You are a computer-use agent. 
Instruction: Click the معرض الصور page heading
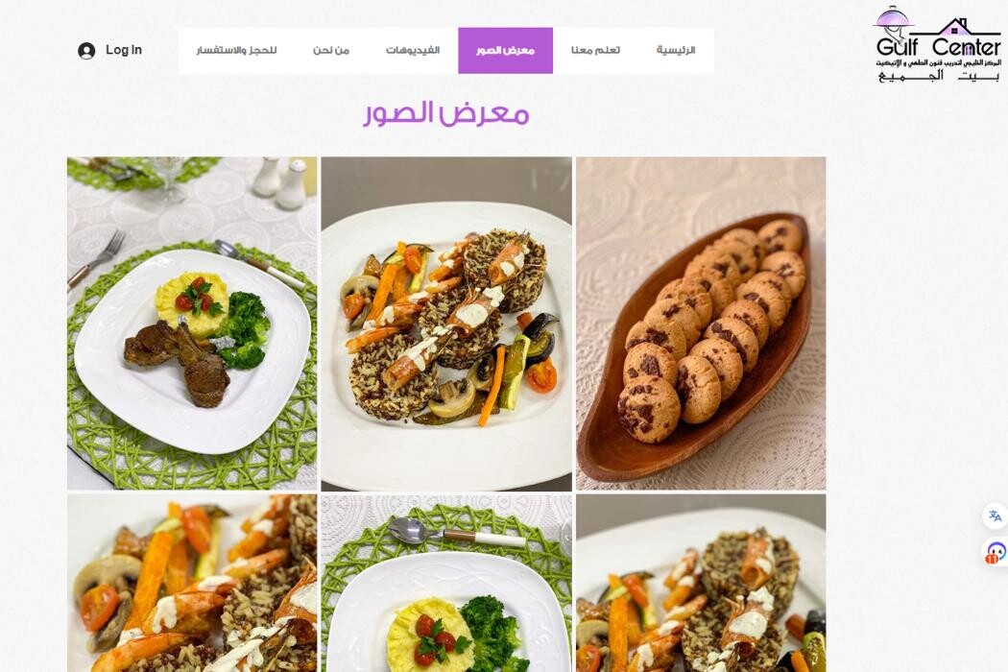[446, 113]
